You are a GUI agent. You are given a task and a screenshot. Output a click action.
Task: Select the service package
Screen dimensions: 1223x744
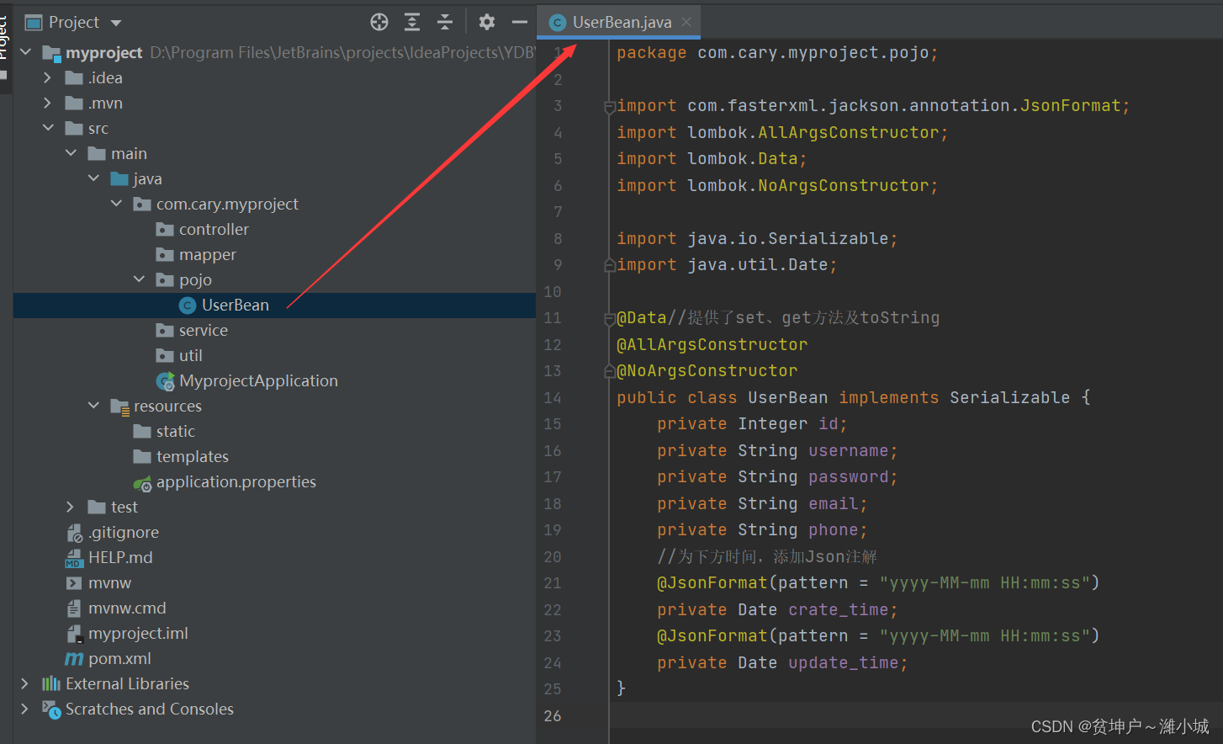(x=203, y=330)
